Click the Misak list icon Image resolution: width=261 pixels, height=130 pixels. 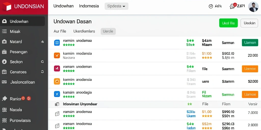tap(4, 31)
